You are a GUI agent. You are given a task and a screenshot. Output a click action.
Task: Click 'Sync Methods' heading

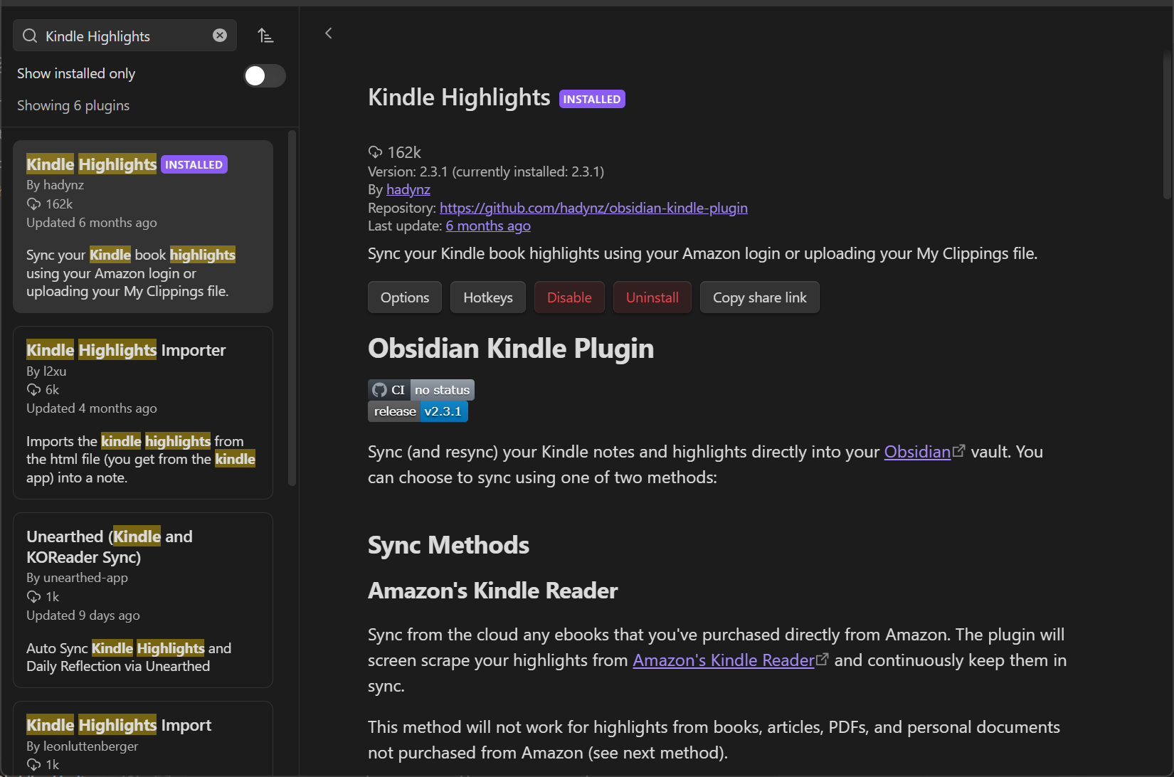(x=448, y=545)
